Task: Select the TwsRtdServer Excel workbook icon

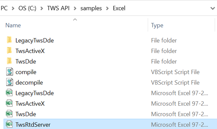Action: click(9, 124)
